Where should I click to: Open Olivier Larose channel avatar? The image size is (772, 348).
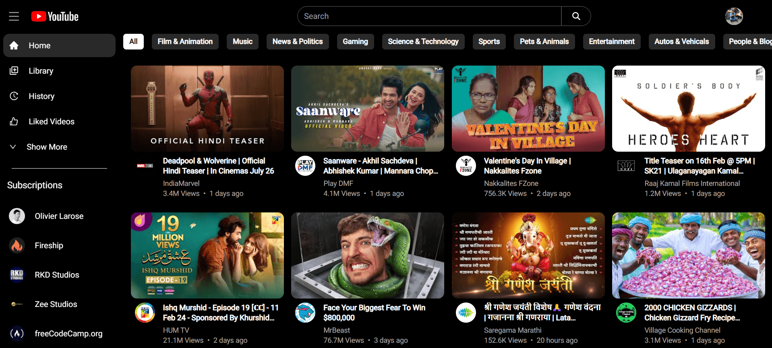tap(17, 216)
